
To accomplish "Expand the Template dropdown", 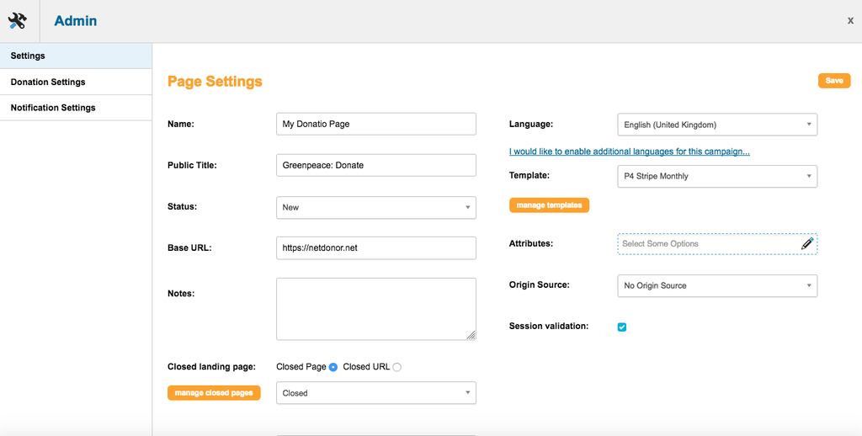I will (717, 176).
